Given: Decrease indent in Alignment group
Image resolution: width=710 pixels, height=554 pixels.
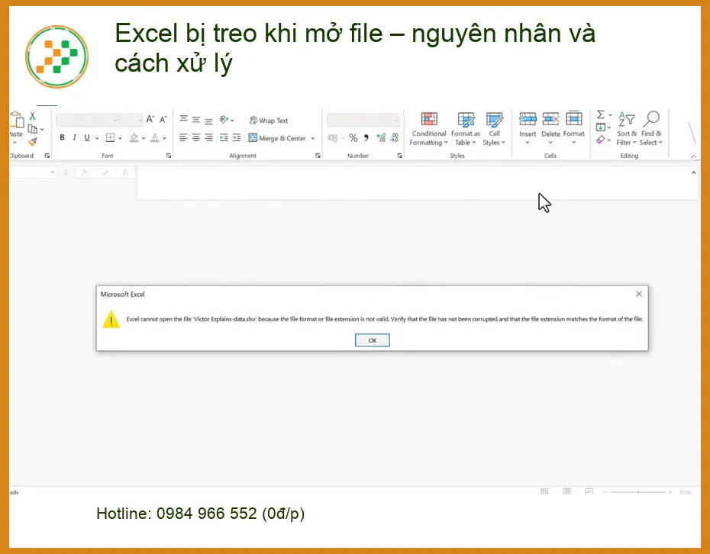Looking at the screenshot, I should [x=224, y=137].
